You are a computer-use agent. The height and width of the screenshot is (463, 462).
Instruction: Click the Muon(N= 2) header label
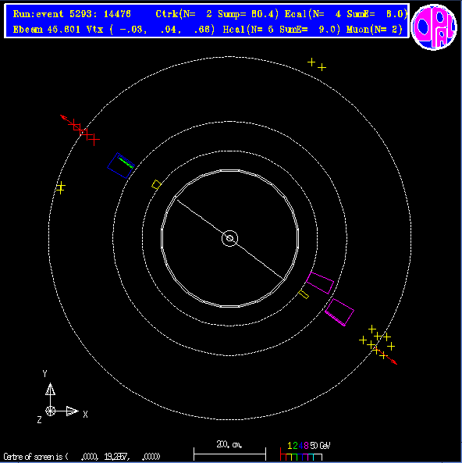pos(375,30)
